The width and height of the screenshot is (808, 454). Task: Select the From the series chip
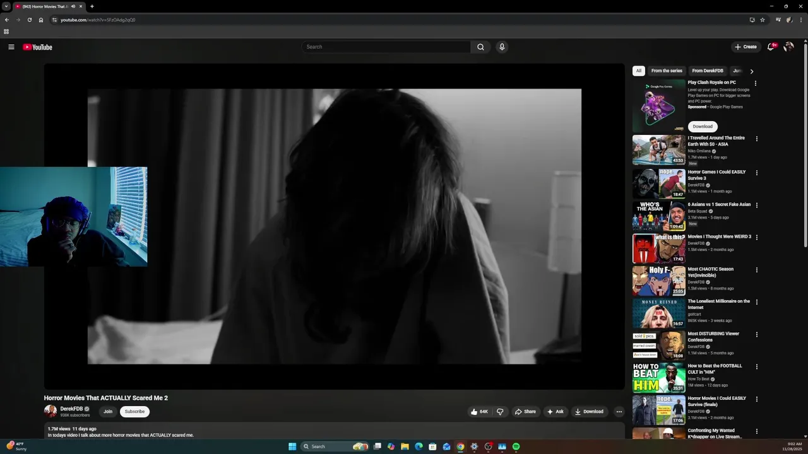[x=667, y=71]
